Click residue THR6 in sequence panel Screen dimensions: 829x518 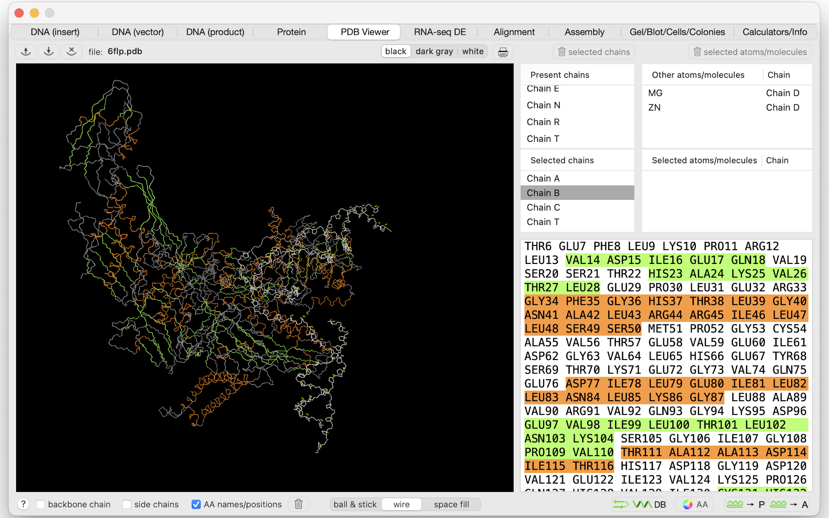[x=538, y=246]
